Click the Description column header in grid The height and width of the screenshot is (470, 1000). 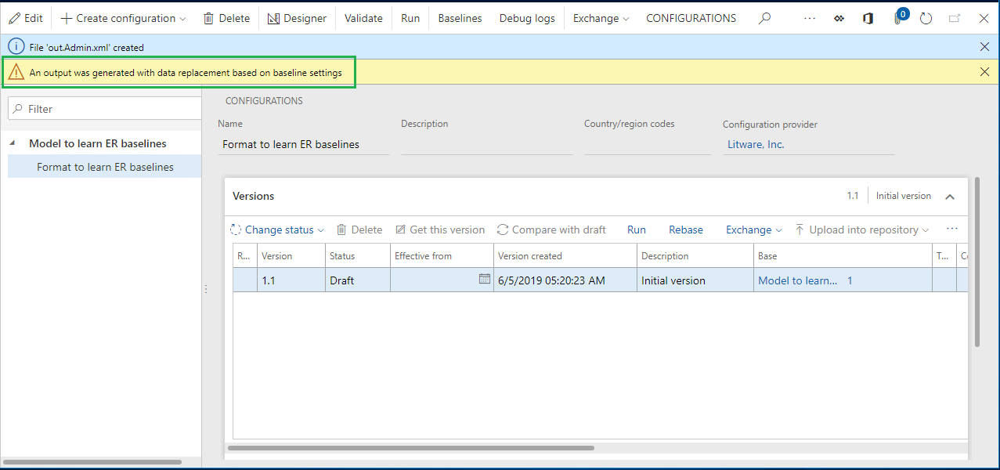(x=695, y=256)
